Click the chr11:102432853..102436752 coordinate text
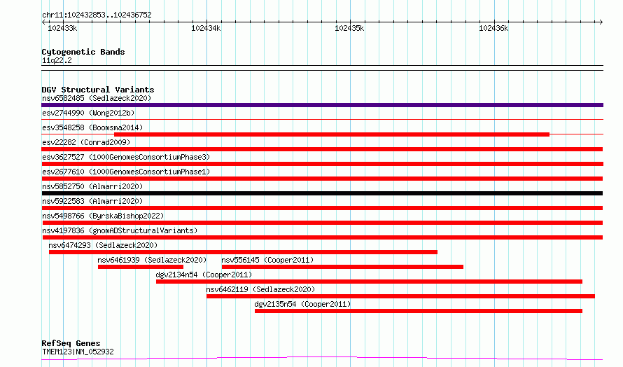 tap(97, 15)
